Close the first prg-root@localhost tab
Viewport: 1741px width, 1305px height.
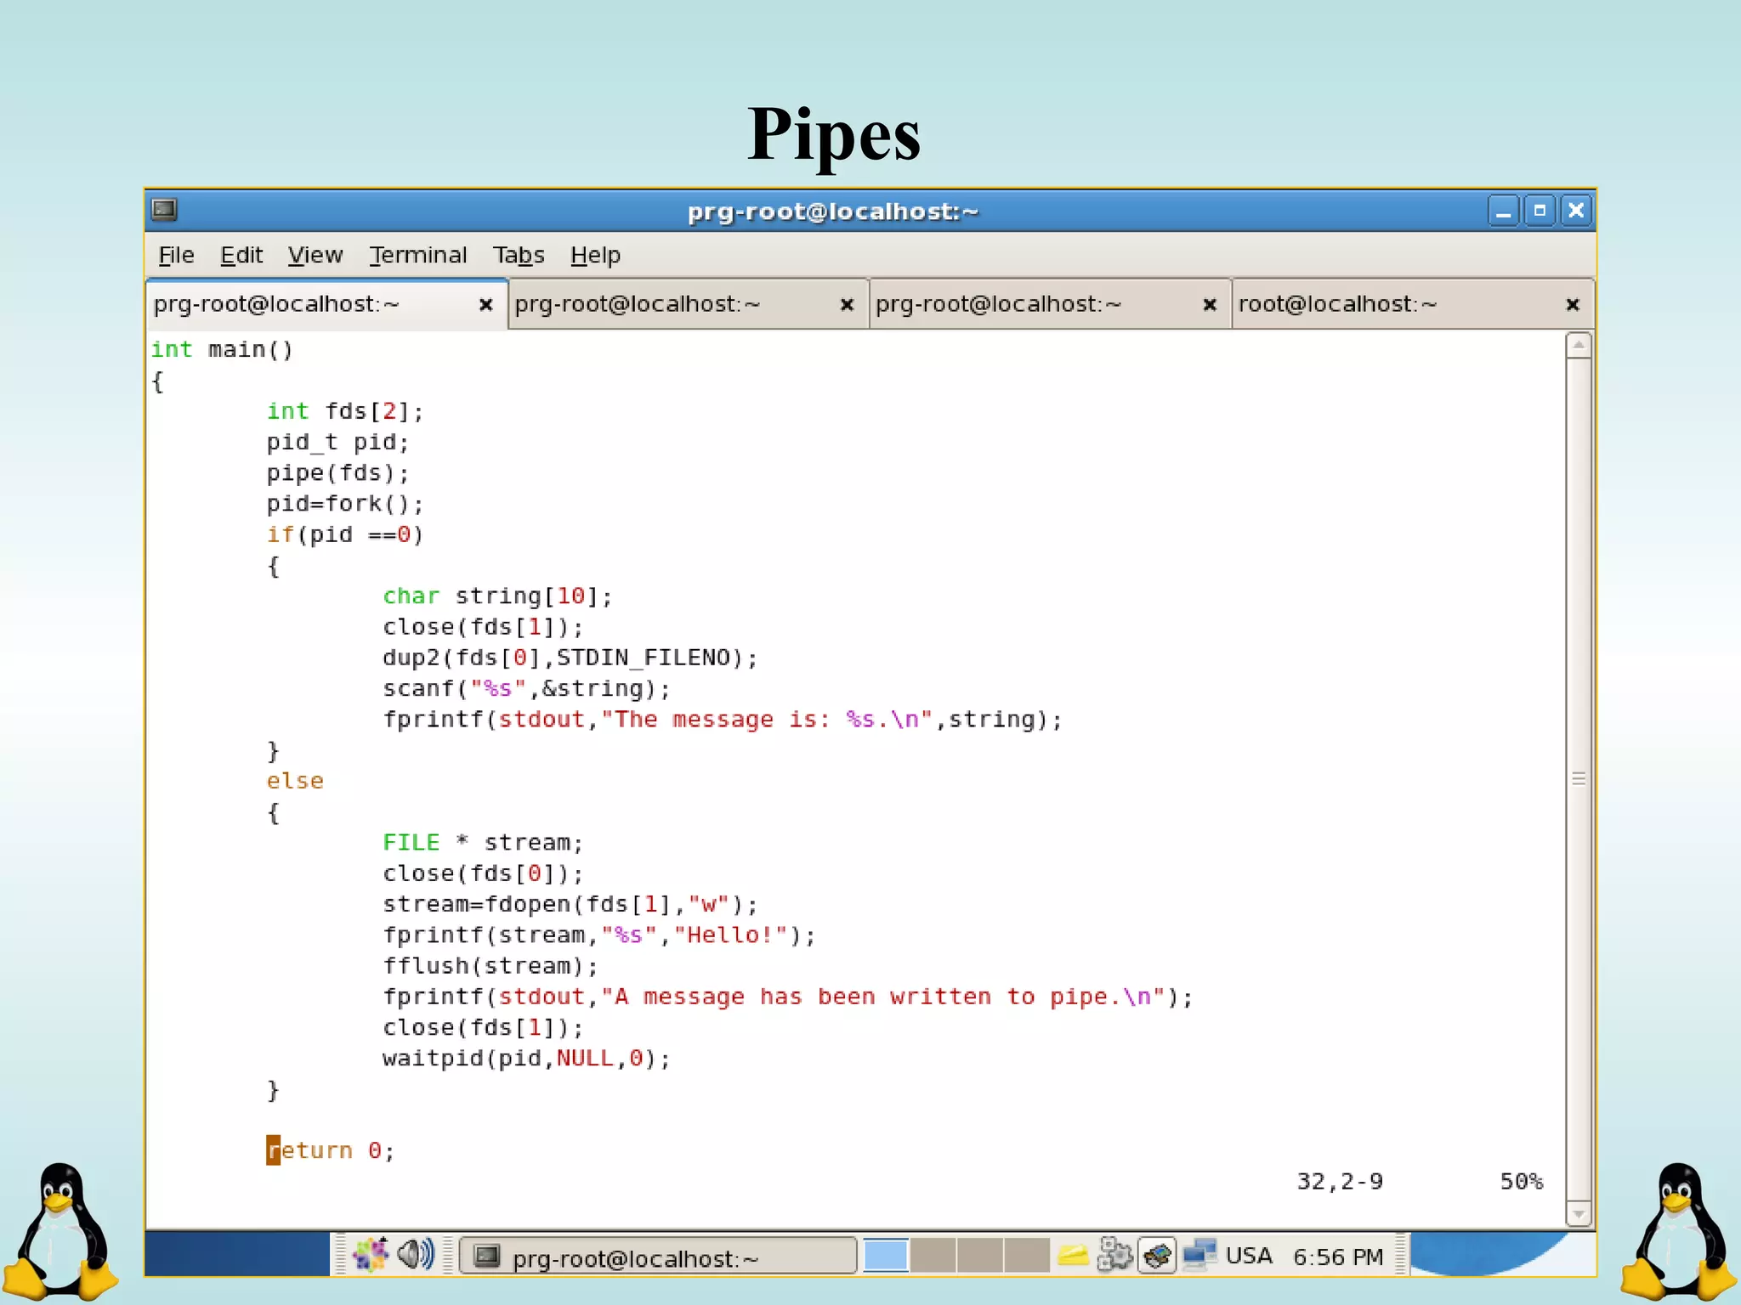click(x=486, y=304)
